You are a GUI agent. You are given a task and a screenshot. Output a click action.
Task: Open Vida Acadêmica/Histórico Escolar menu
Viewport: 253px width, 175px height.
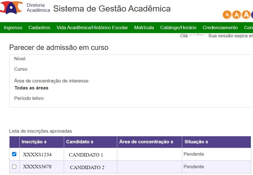92,27
